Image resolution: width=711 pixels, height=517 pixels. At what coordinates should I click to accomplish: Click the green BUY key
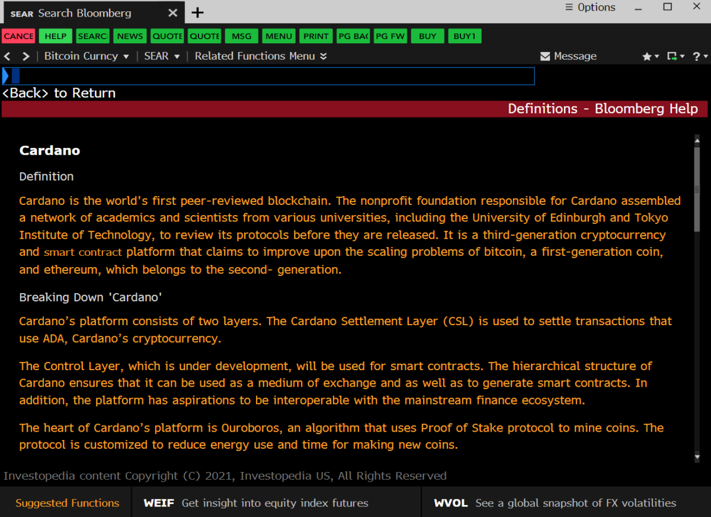click(427, 36)
